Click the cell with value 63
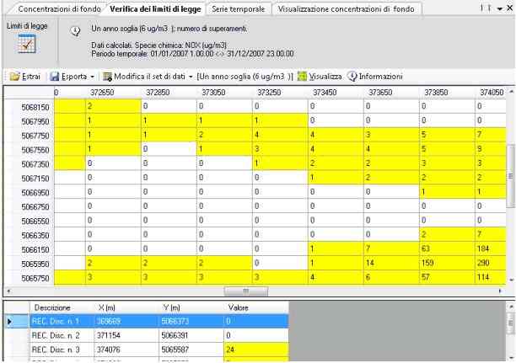This screenshot has height=363, width=516. pos(447,249)
